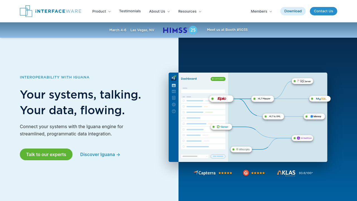
Task: Open the Members dropdown menu
Action: [261, 11]
